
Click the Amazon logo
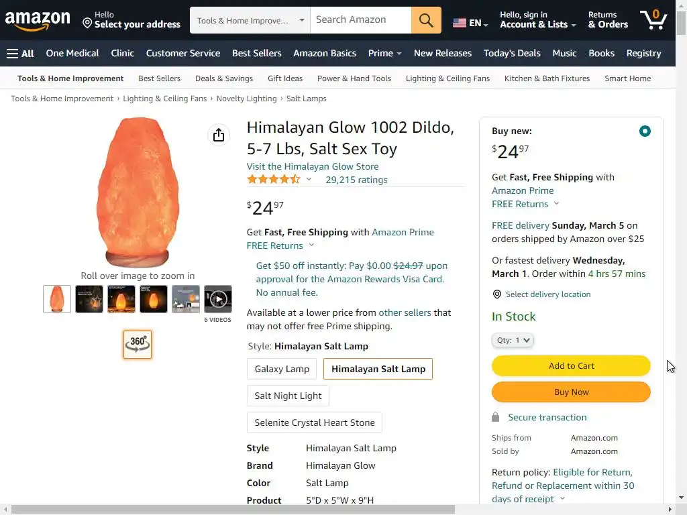click(38, 20)
